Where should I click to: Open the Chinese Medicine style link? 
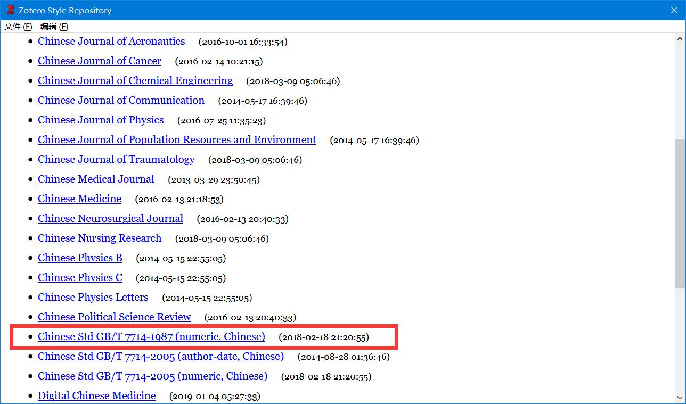[79, 199]
